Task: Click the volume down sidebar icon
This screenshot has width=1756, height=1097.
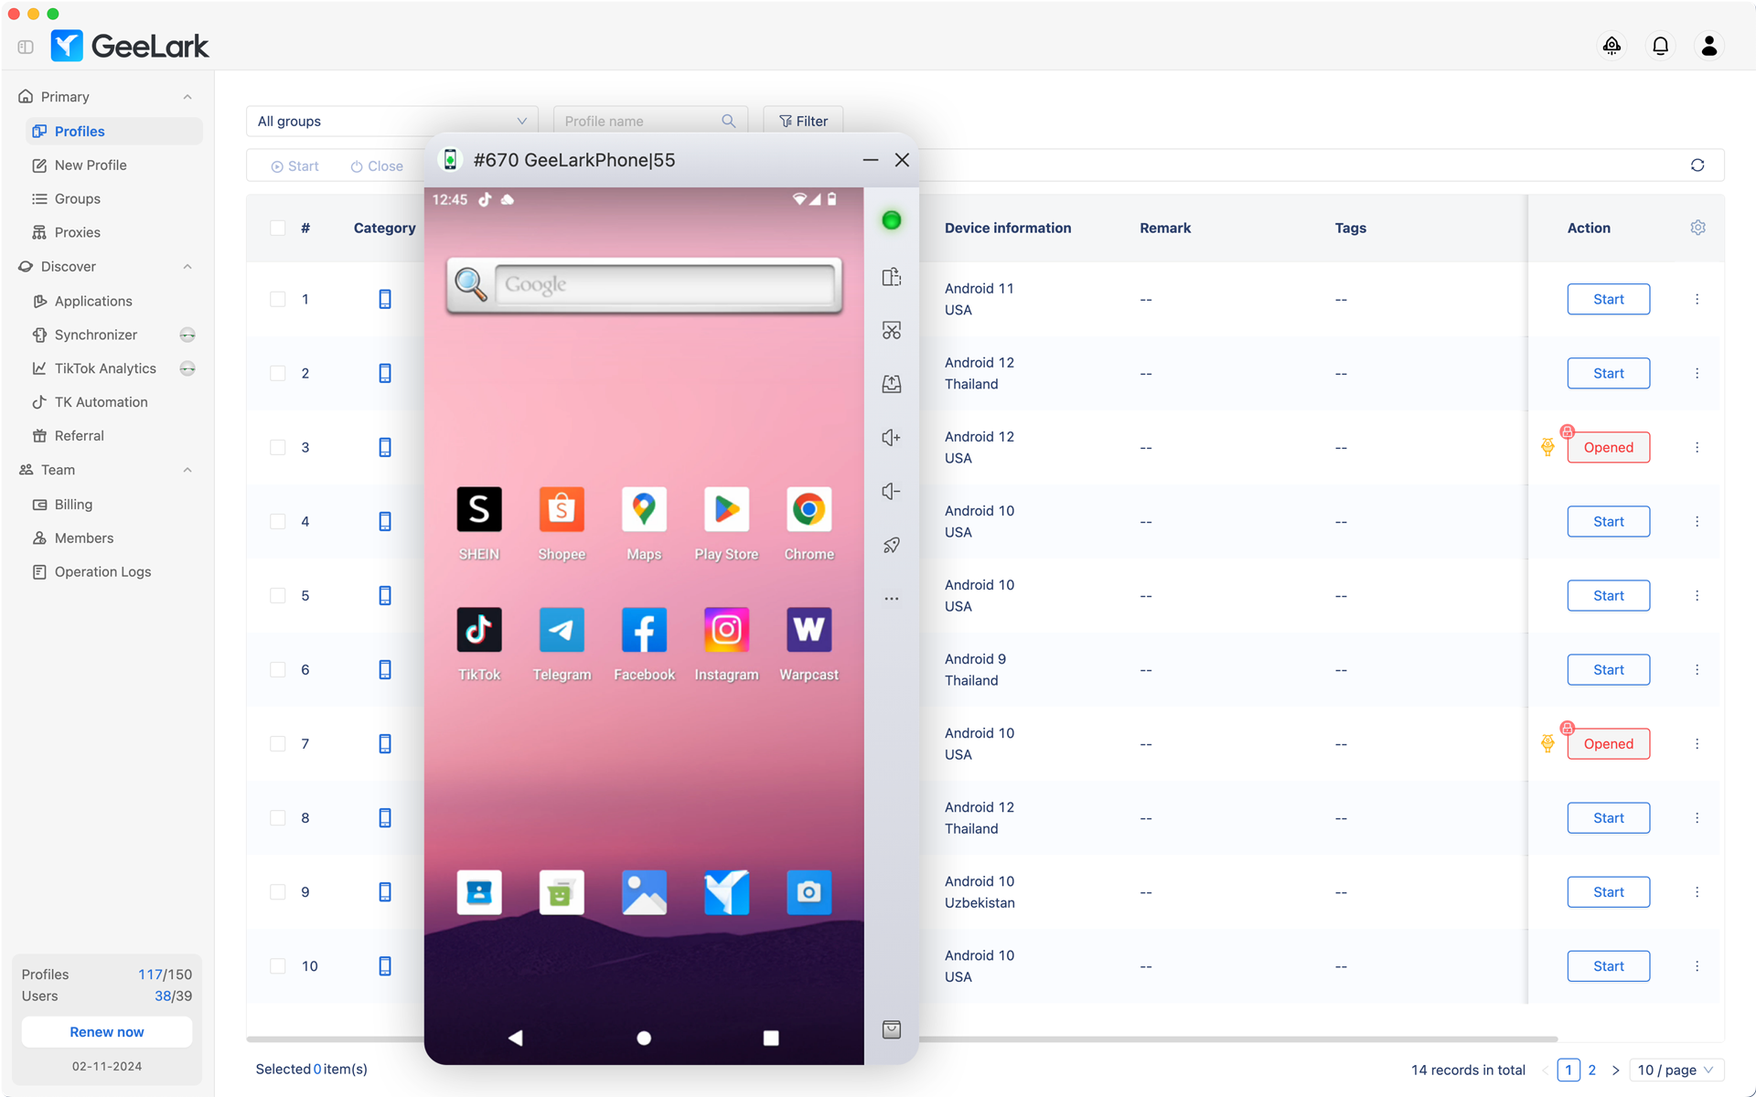Action: click(891, 492)
